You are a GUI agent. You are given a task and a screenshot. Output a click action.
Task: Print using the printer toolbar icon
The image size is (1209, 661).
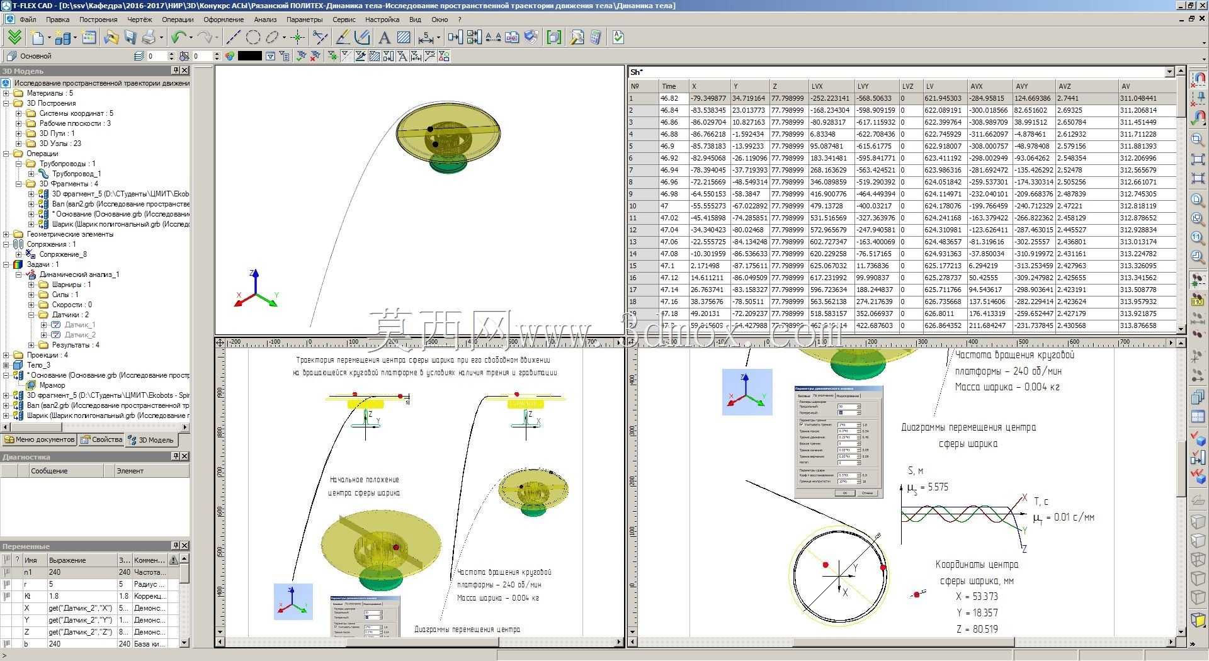pos(149,38)
